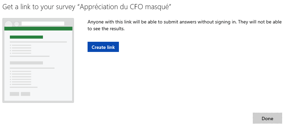Select the survey preview illustration
292x129 pixels.
pyautogui.click(x=38, y=60)
